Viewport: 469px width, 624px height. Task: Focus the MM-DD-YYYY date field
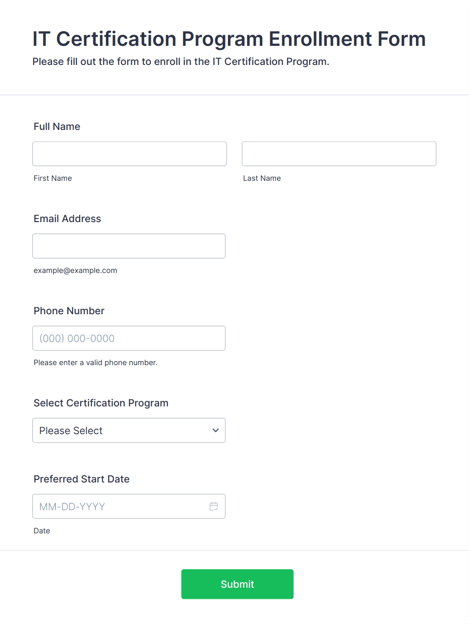pos(129,506)
